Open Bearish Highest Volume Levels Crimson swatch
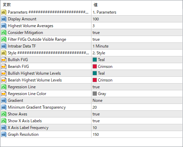 pos(95,80)
